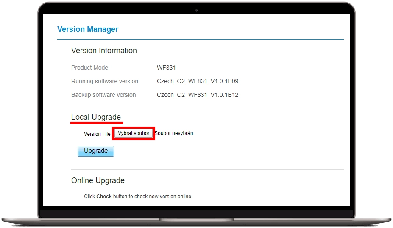Select the Version Information heading

[x=104, y=51]
